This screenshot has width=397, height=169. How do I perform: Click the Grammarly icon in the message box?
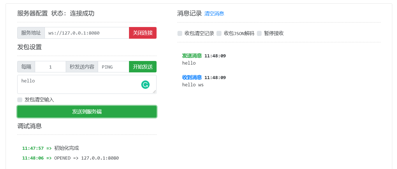(145, 85)
